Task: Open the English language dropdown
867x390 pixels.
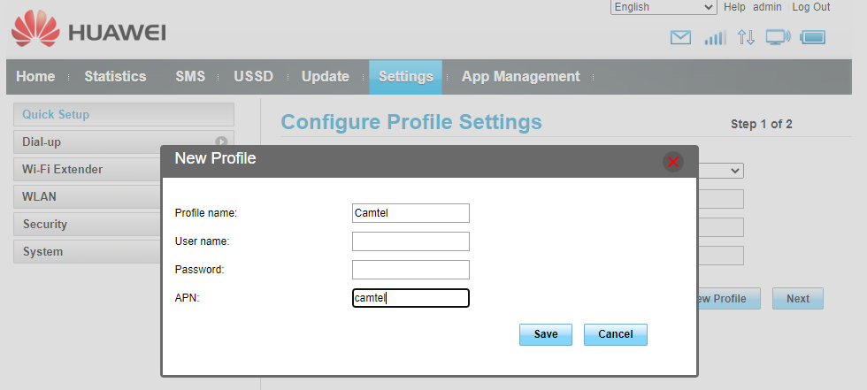Action: [x=664, y=7]
